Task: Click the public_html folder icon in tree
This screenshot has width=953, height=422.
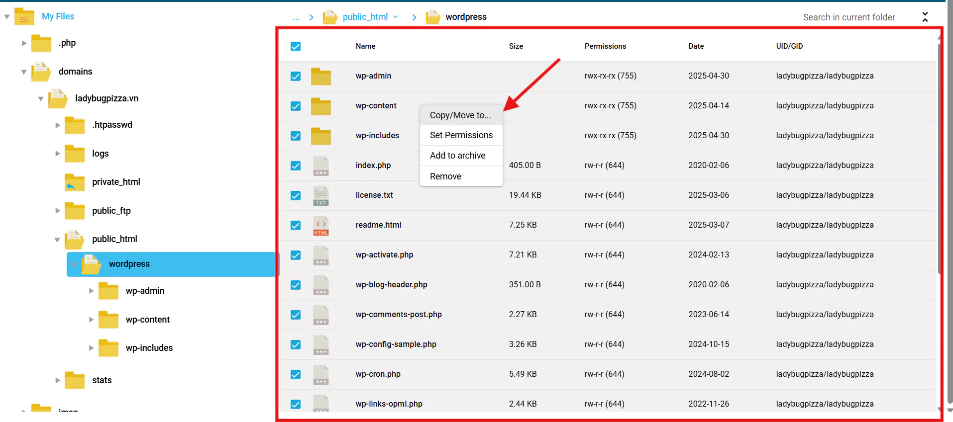Action: tap(75, 239)
